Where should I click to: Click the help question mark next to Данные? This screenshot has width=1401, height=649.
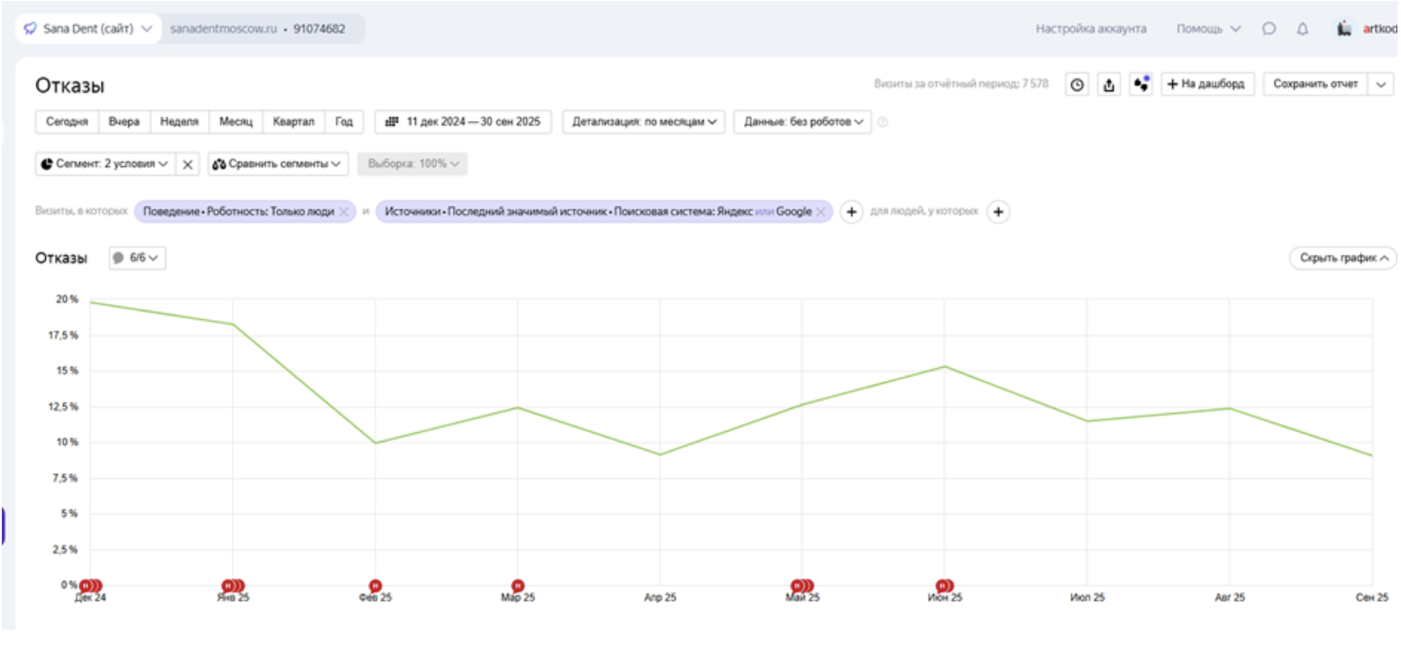883,122
